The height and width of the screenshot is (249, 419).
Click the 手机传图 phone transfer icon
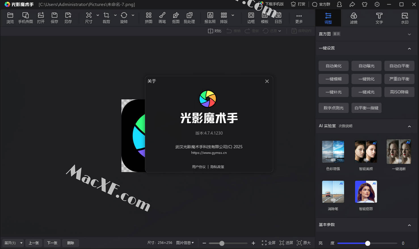click(x=26, y=18)
